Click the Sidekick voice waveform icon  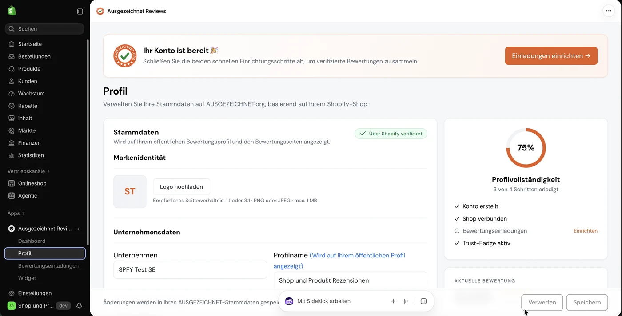[405, 301]
